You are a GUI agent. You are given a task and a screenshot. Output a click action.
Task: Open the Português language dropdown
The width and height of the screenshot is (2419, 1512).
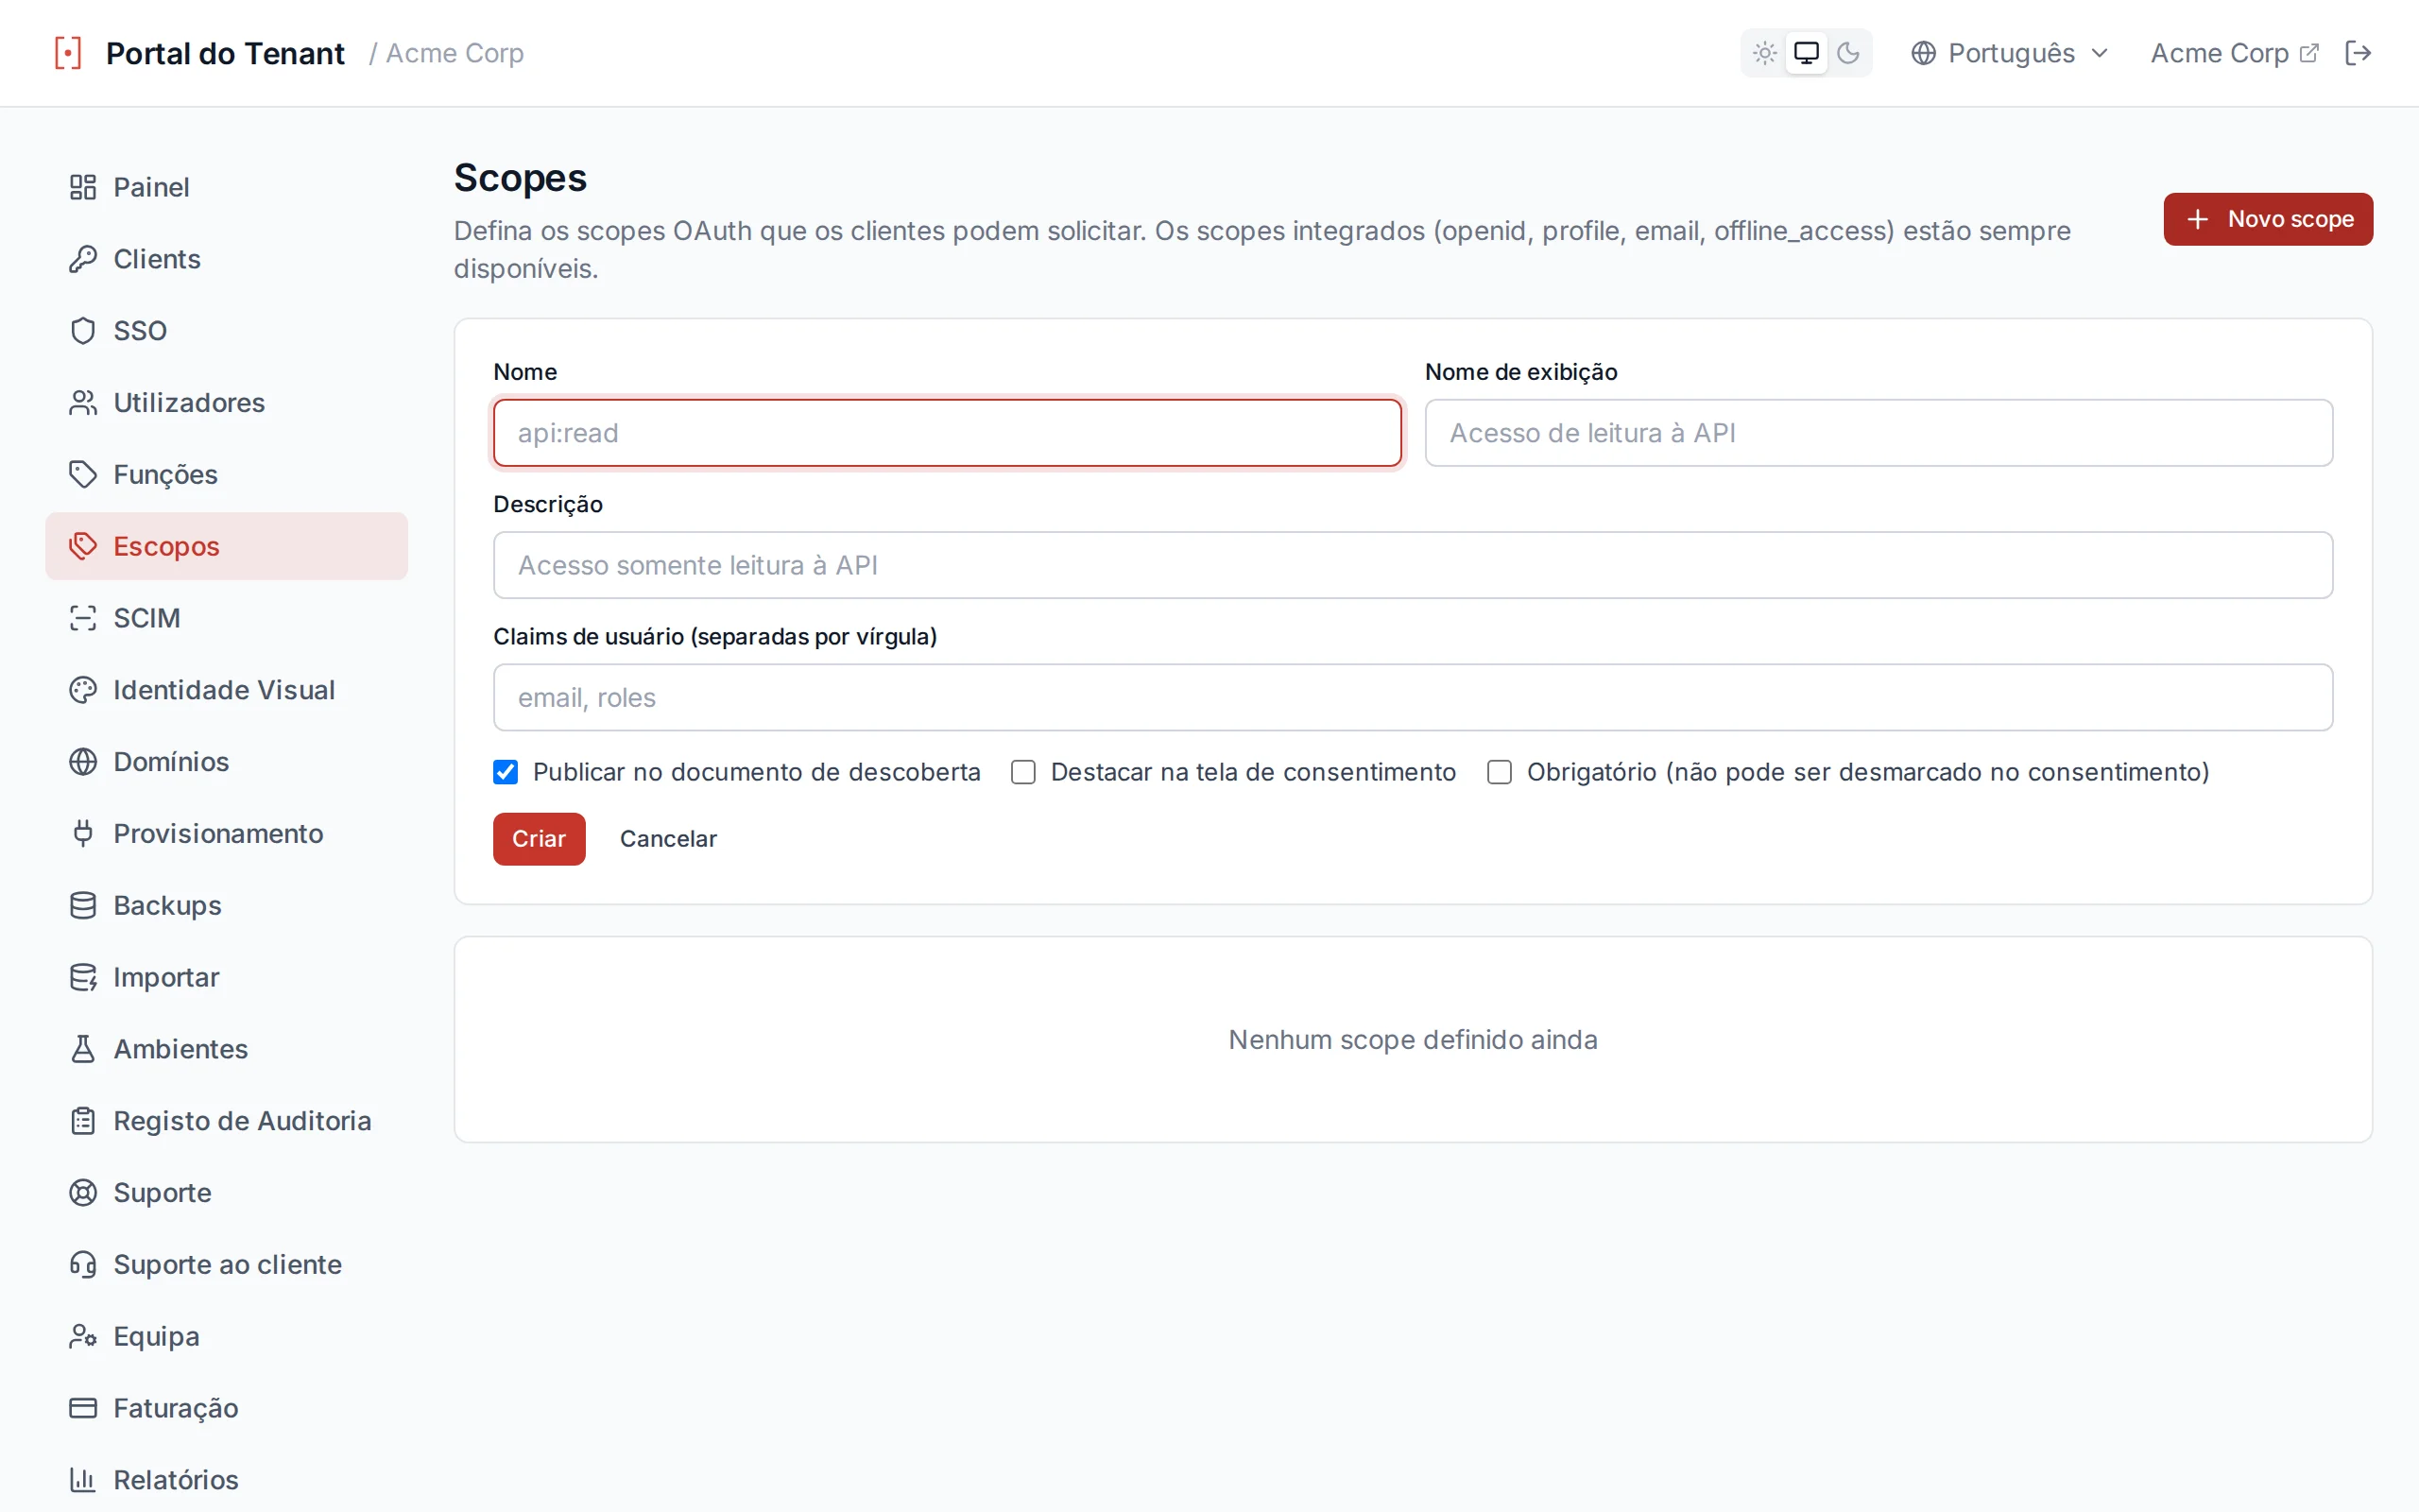pos(2009,53)
